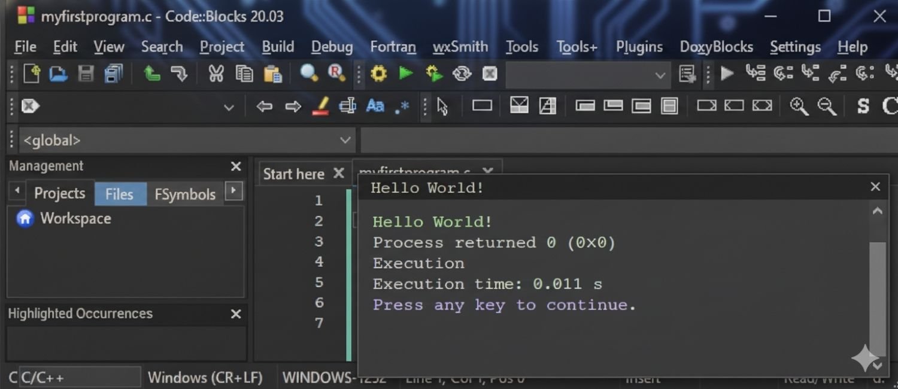Switch to the Files tab
The height and width of the screenshot is (389, 898).
point(119,194)
